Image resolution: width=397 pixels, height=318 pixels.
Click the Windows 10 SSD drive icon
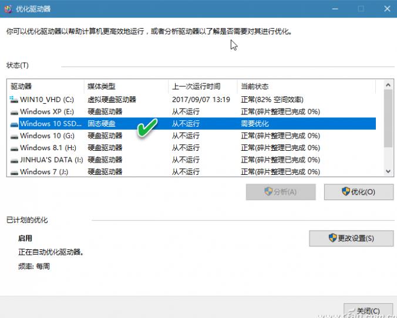pos(14,124)
